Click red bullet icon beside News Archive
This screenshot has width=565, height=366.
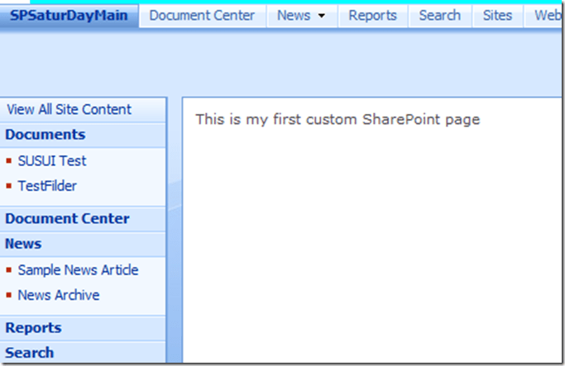(9, 296)
